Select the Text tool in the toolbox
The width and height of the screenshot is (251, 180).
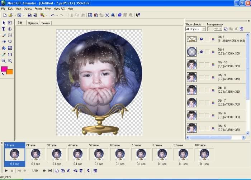pyautogui.click(x=4, y=29)
